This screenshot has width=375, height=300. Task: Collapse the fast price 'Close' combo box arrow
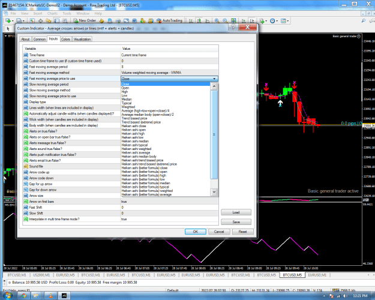(x=214, y=79)
